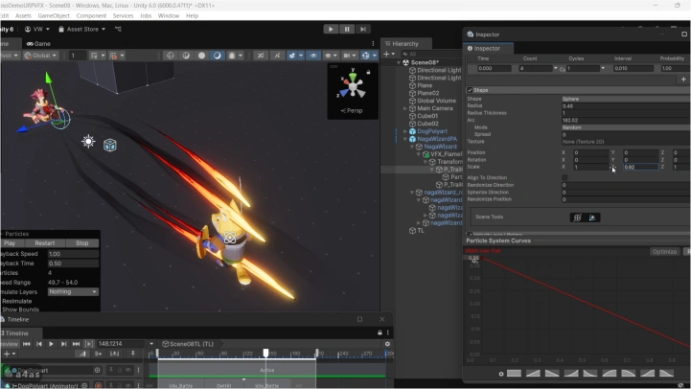Toggle the Shape module checkbox
Screen dimensions: 691x389
470,90
